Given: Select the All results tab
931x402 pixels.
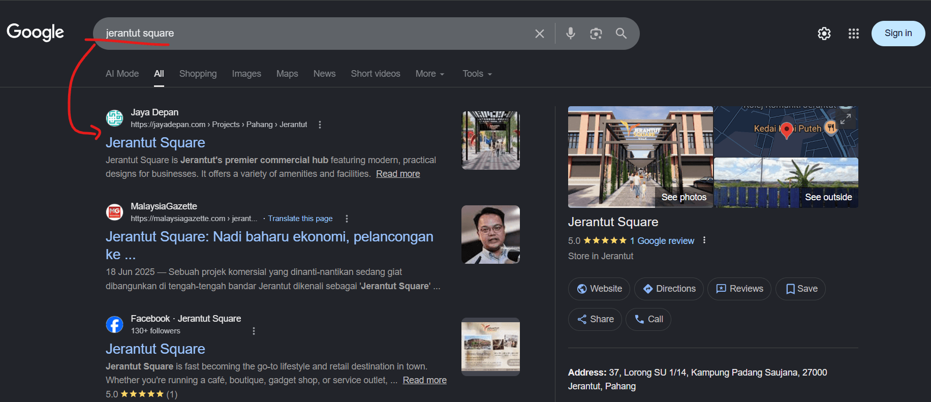Looking at the screenshot, I should click(x=159, y=74).
